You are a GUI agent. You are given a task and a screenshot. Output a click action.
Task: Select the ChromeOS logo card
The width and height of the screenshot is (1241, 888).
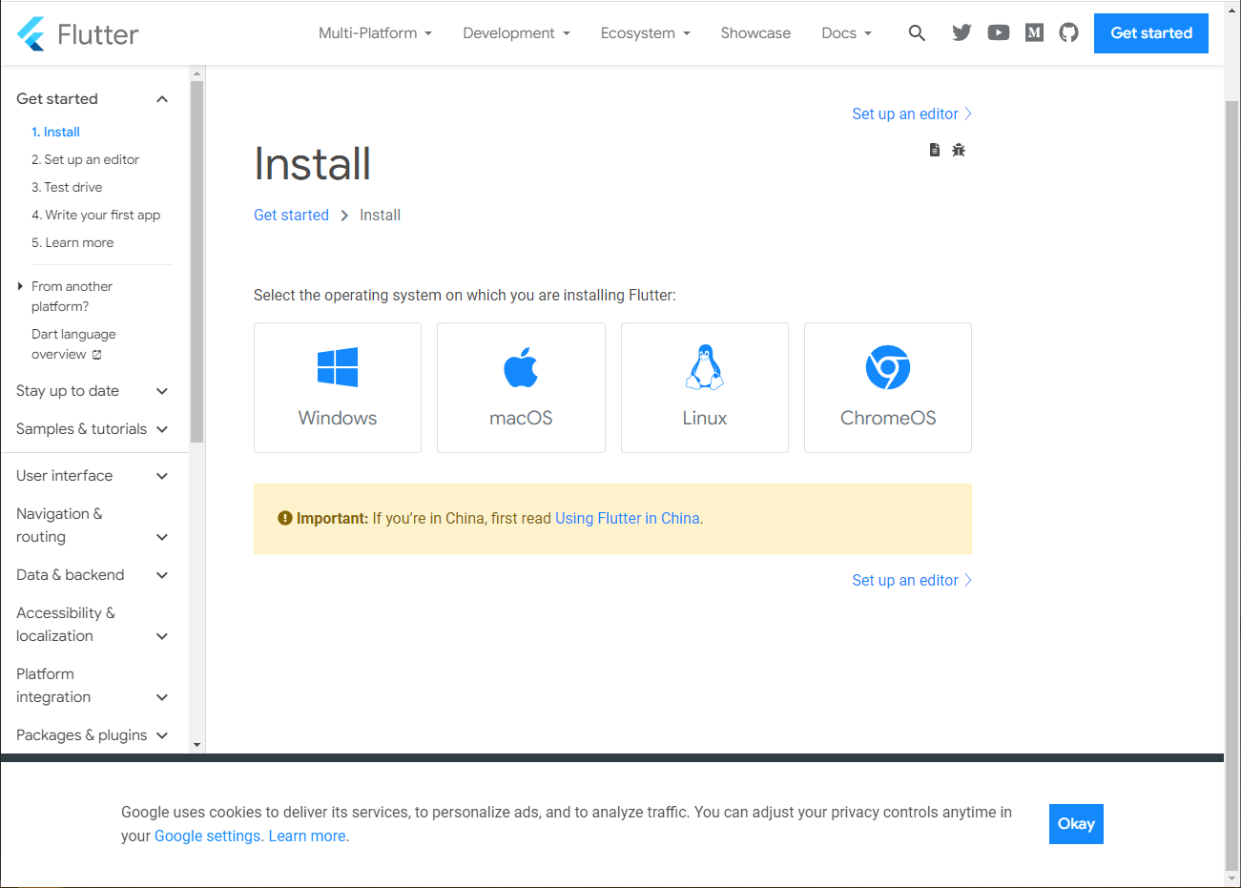coord(888,387)
